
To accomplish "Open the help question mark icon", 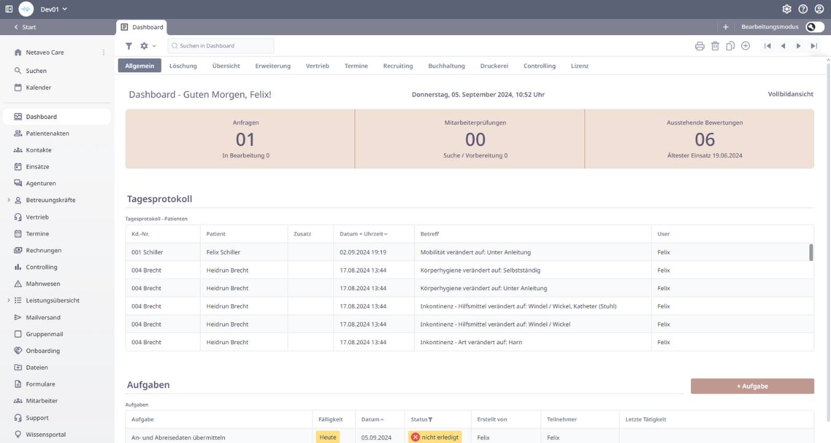I will (x=803, y=9).
